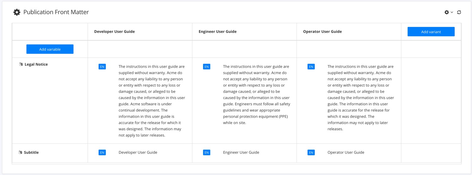Screen dimensions: 472x175
Task: Click EN badge in Developer Subtitle cell
Action: [x=102, y=152]
